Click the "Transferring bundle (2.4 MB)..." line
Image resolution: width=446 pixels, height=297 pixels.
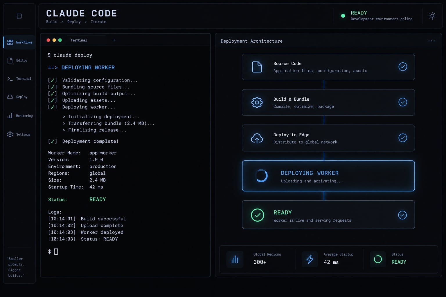pyautogui.click(x=111, y=123)
